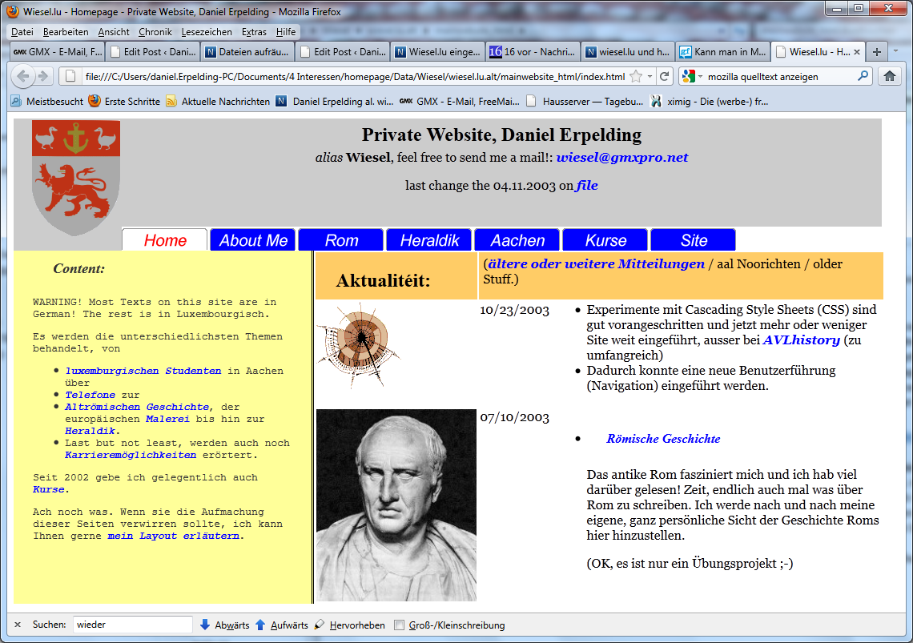
Task: Open the Chronik menu
Action: (x=155, y=32)
